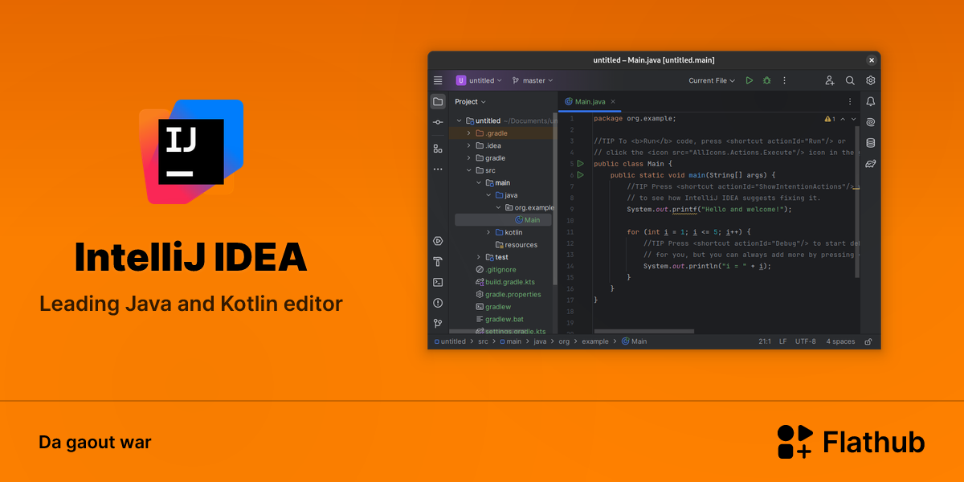This screenshot has width=964, height=482.
Task: Click untitled breadcrumb in navigation bar
Action: pos(450,341)
